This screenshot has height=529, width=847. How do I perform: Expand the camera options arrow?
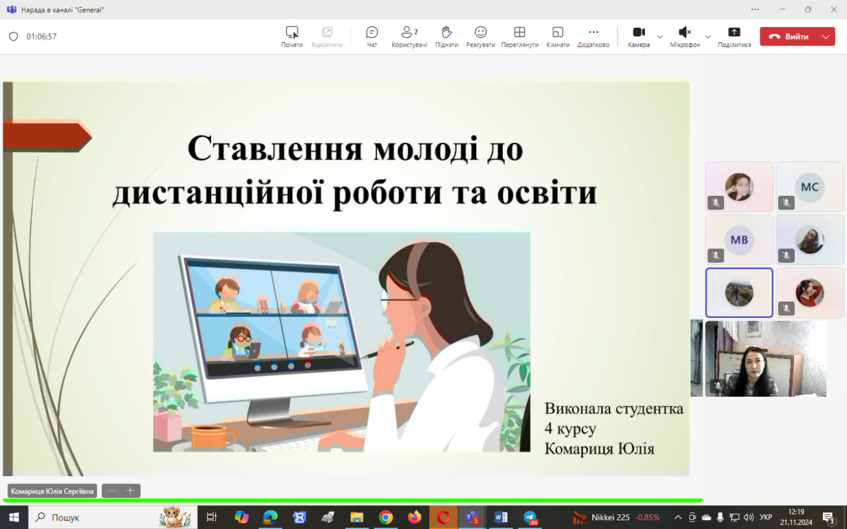[x=660, y=36]
